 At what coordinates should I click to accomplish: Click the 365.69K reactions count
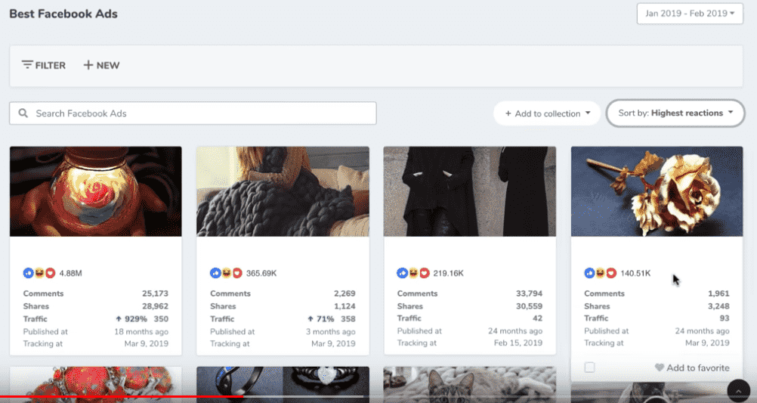pyautogui.click(x=261, y=273)
